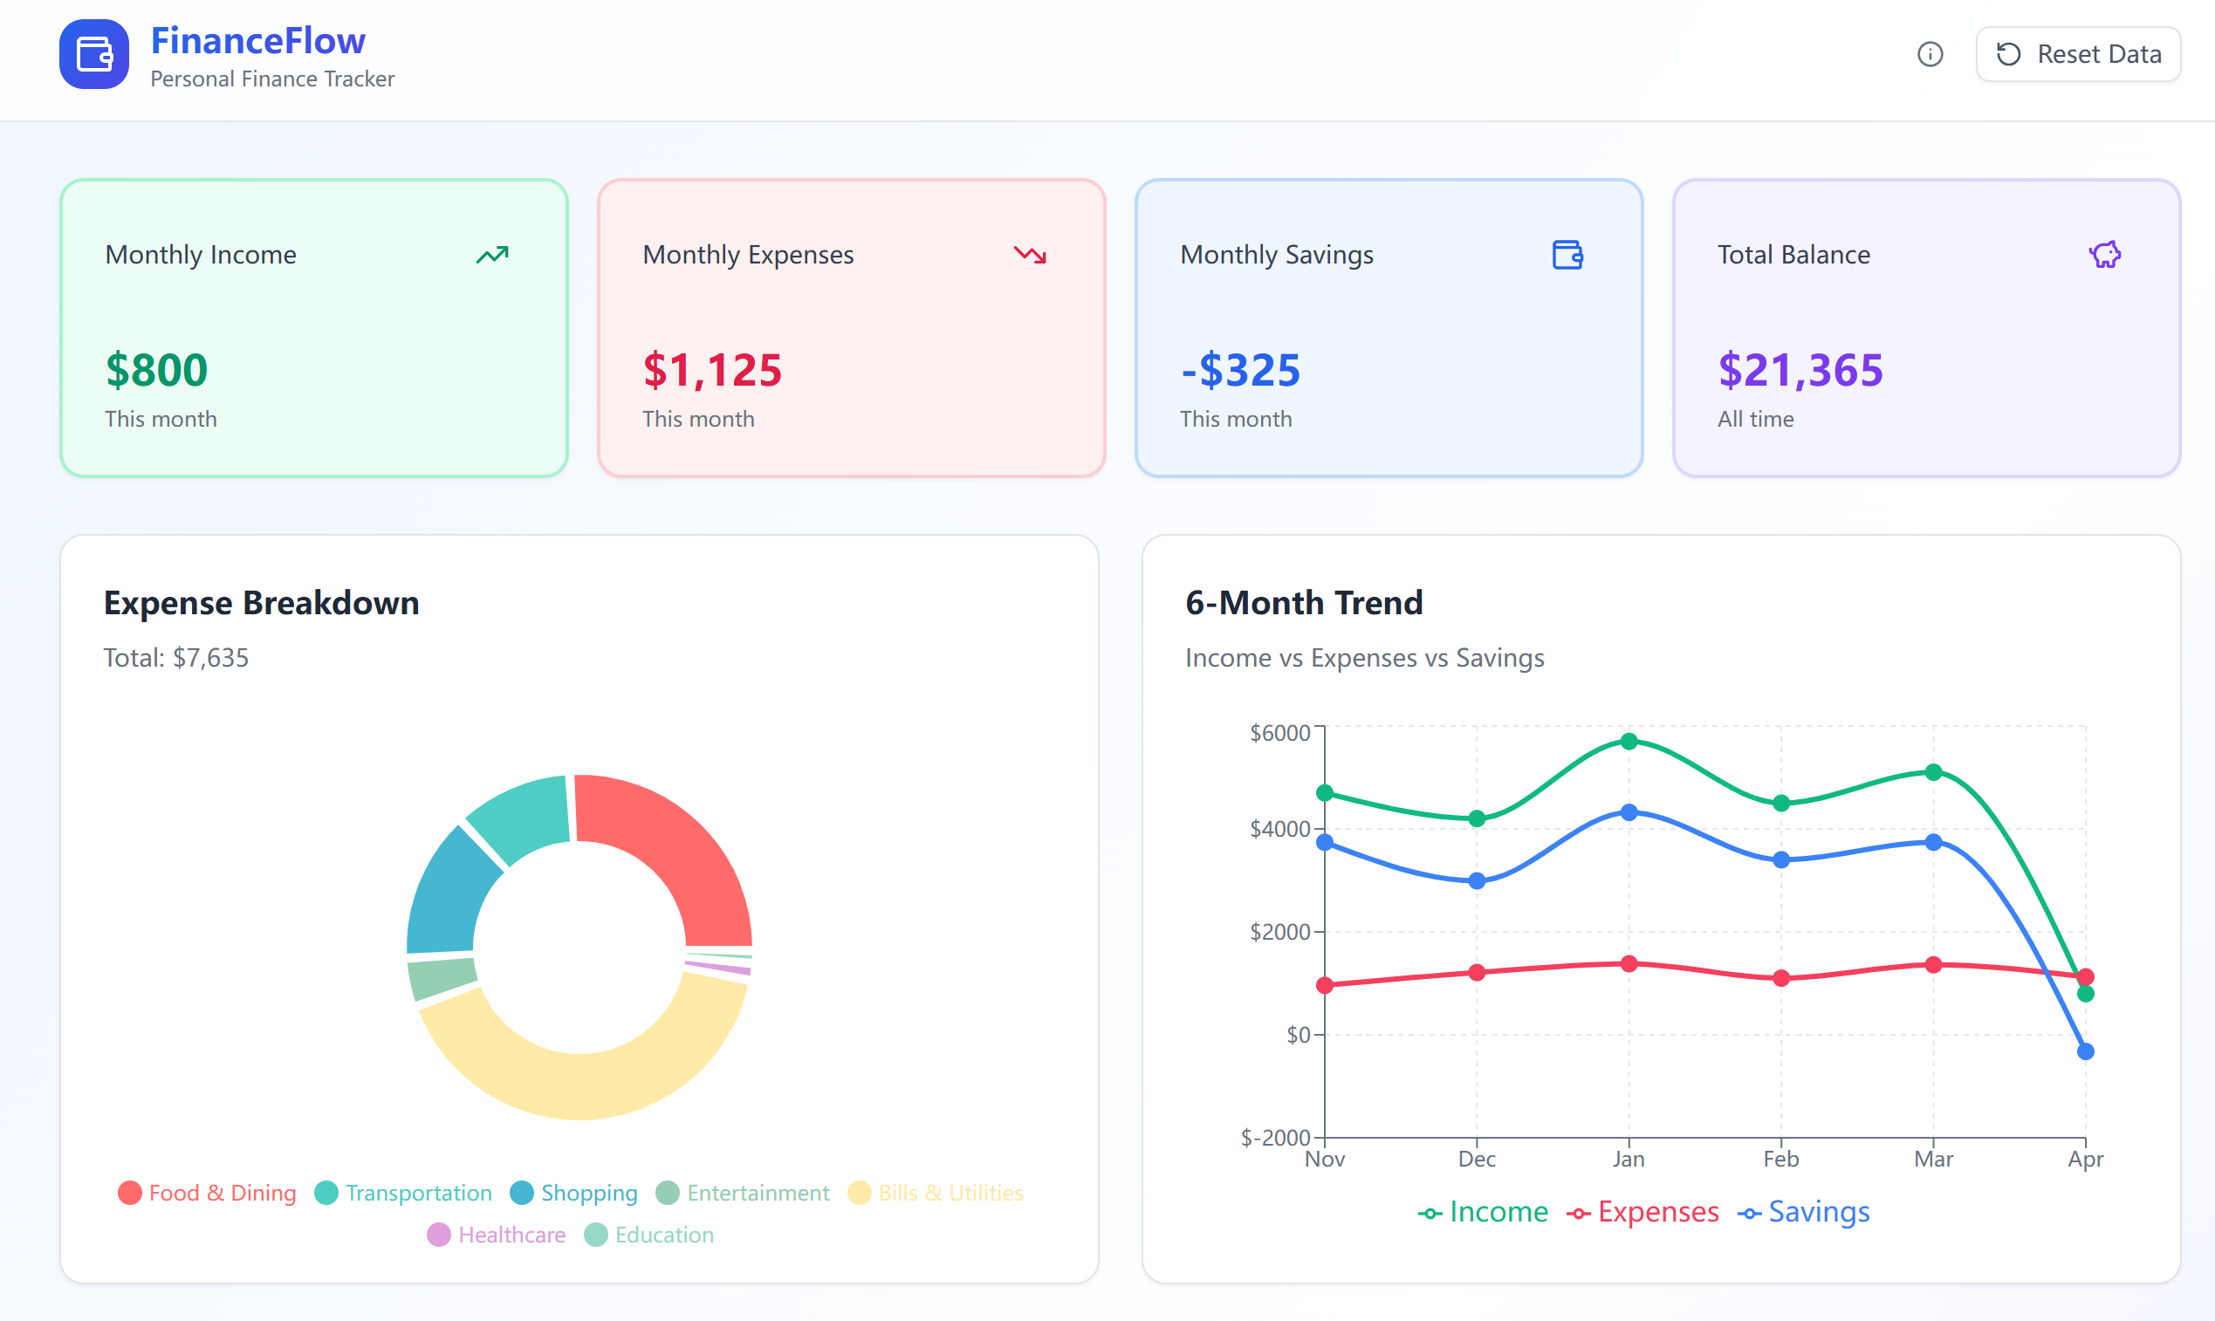
Task: Toggle the Shopping legend entry
Action: click(x=573, y=1193)
